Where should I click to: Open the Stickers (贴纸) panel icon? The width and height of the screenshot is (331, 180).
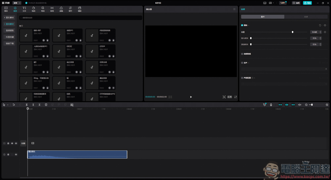tap(33, 9)
